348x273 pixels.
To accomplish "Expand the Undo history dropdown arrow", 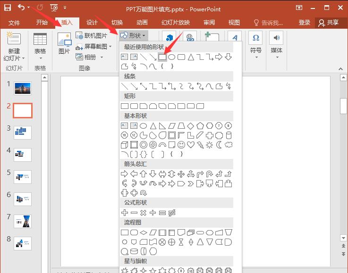I will coord(29,8).
